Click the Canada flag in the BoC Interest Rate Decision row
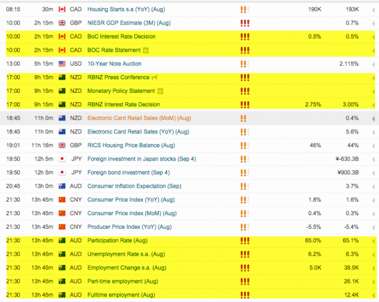This screenshot has height=302, width=379. tap(62, 37)
